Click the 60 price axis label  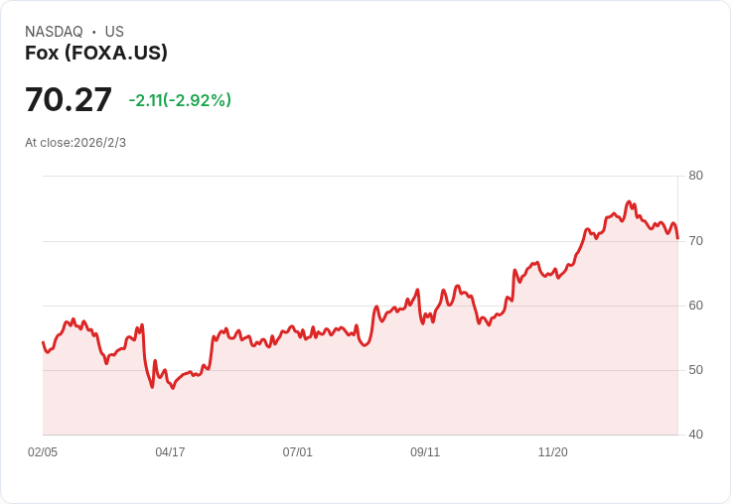coord(695,306)
